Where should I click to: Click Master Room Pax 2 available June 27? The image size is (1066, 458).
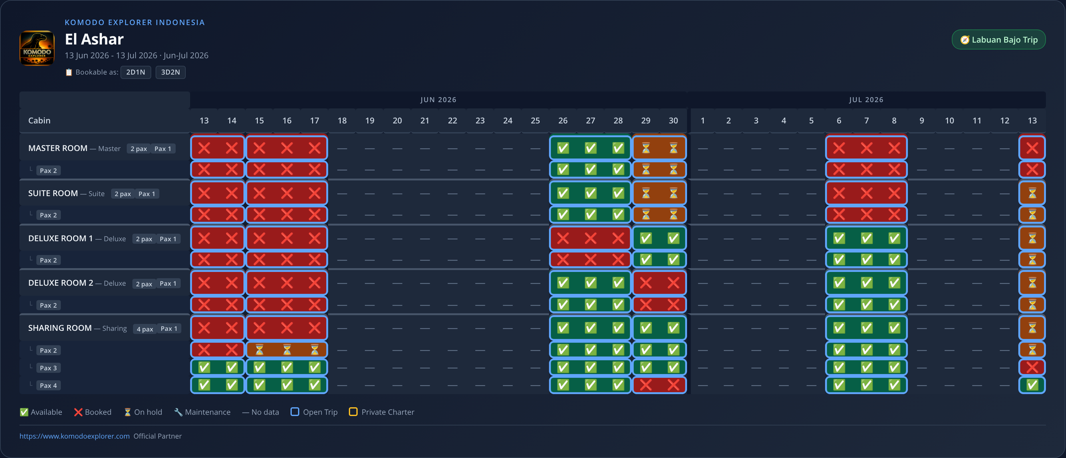[590, 169]
